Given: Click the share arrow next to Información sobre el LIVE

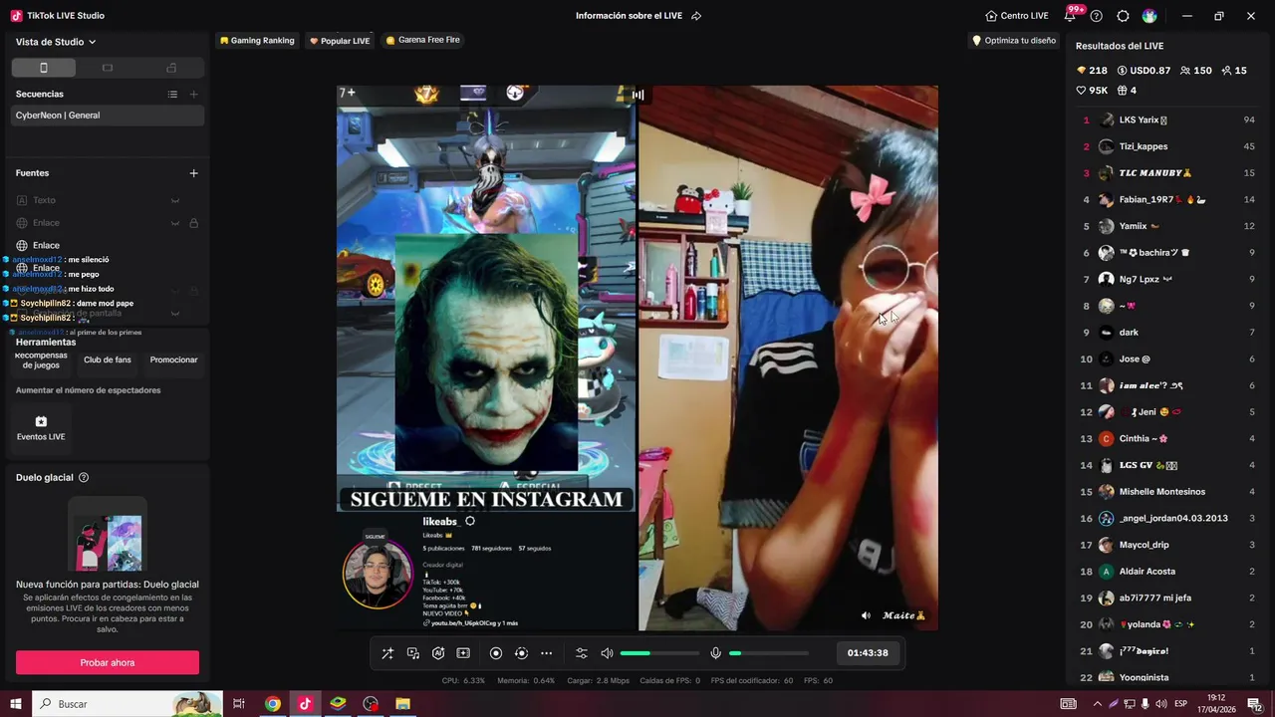Looking at the screenshot, I should [x=696, y=16].
